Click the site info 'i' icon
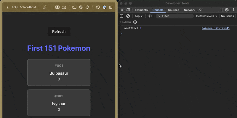237x118 pixels. coord(7,7)
